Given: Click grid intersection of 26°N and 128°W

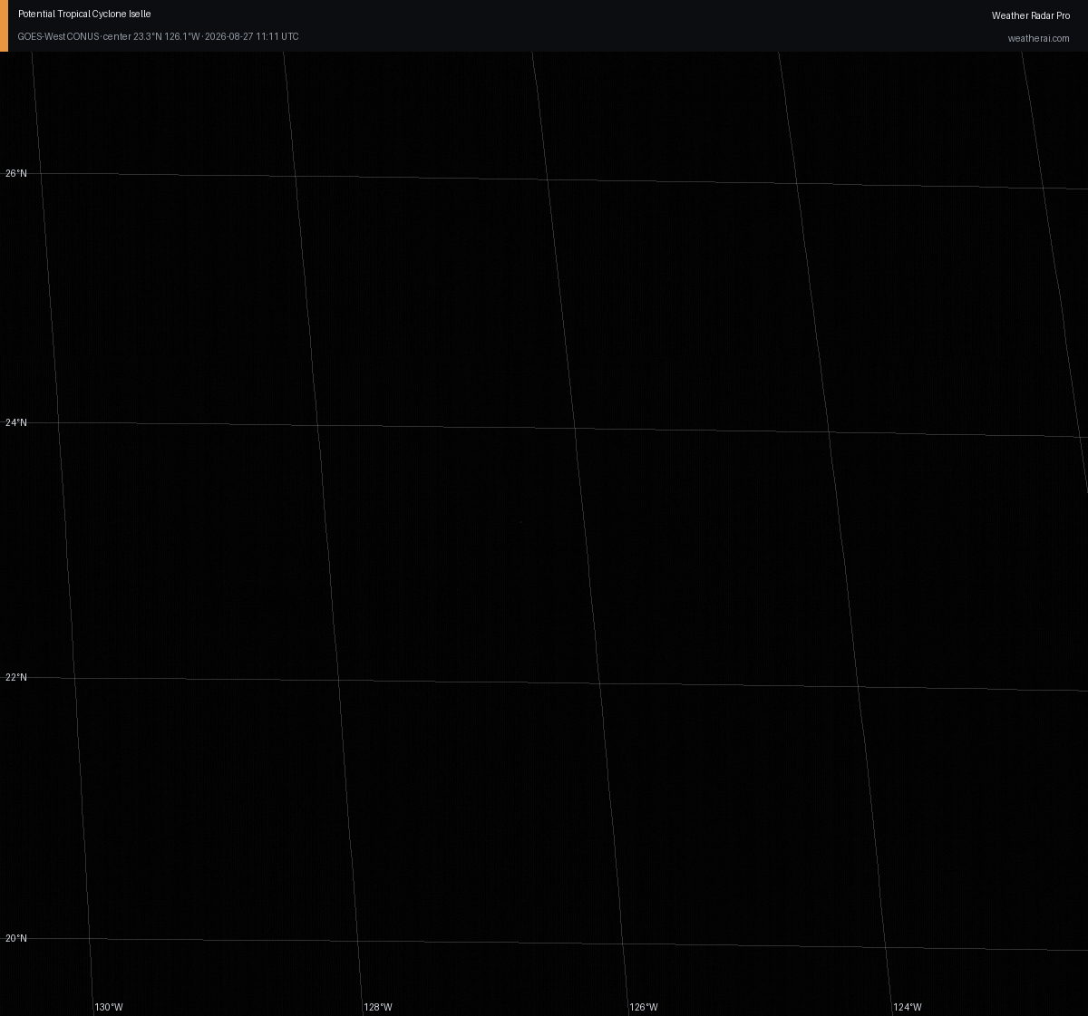Looking at the screenshot, I should click(296, 177).
